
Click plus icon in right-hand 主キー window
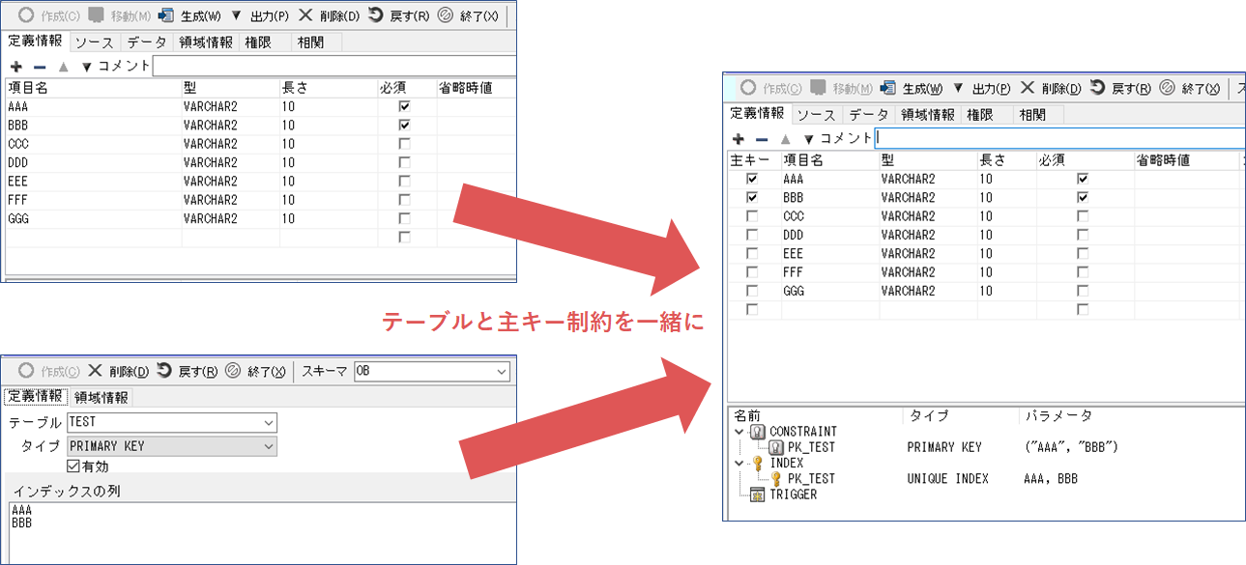point(739,139)
